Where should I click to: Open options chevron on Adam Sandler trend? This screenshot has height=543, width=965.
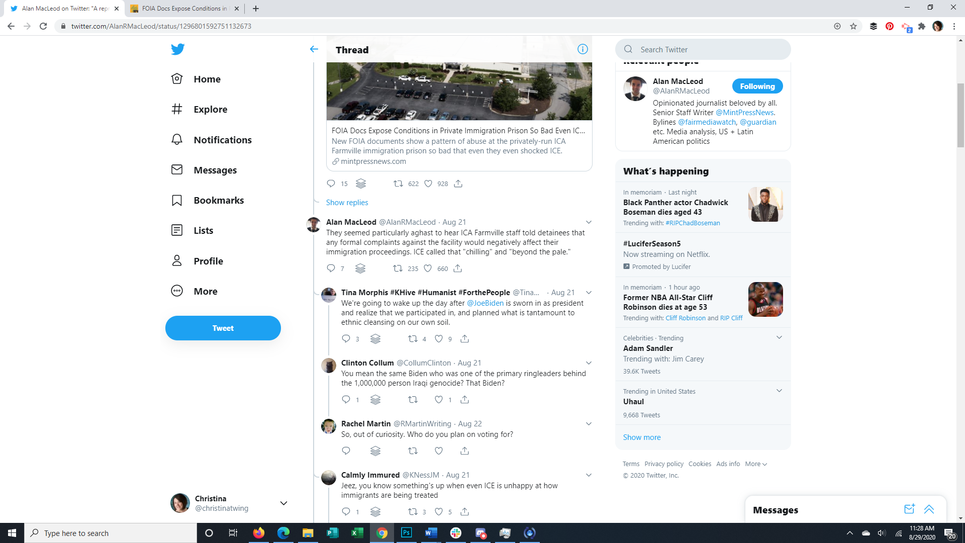point(779,337)
